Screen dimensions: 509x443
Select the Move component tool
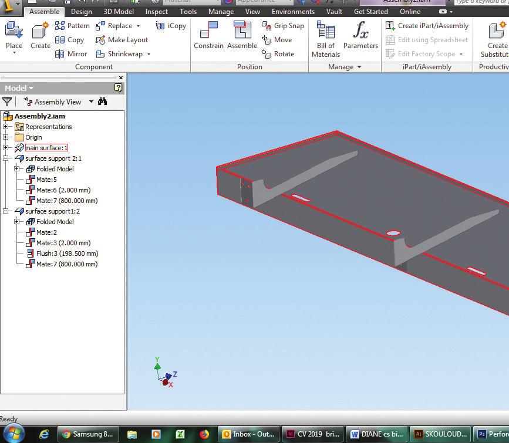click(277, 40)
